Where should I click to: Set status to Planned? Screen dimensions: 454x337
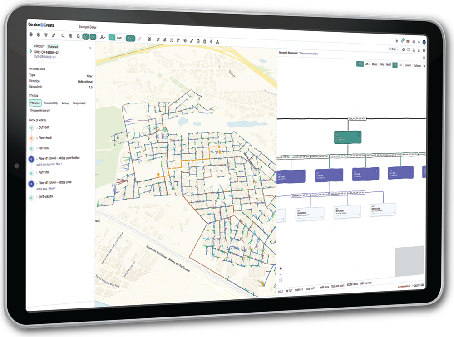point(35,103)
